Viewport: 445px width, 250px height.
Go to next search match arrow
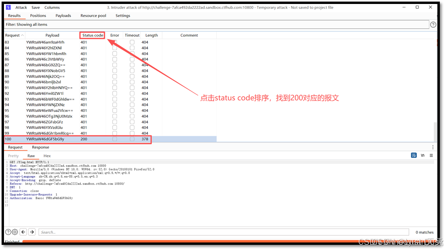[x=32, y=232]
